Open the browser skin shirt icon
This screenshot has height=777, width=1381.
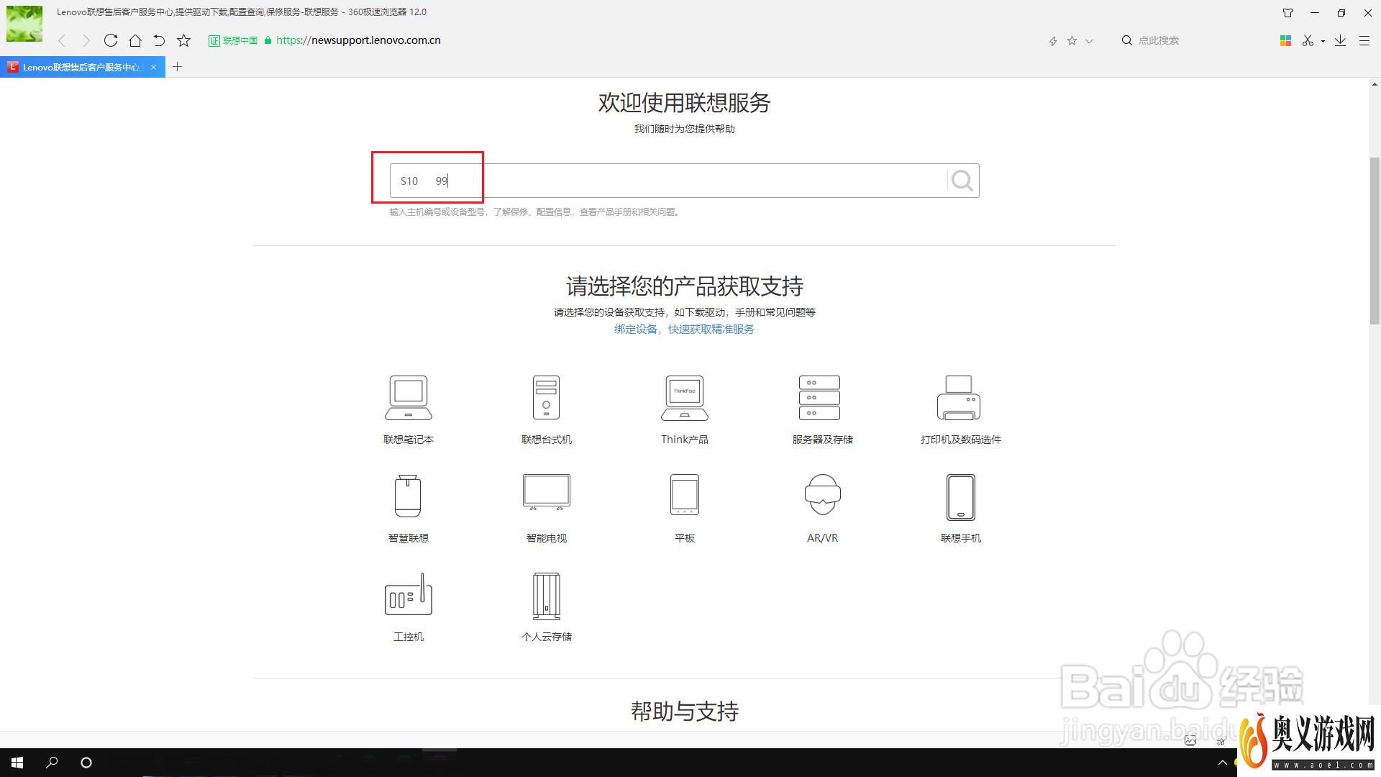tap(1287, 13)
